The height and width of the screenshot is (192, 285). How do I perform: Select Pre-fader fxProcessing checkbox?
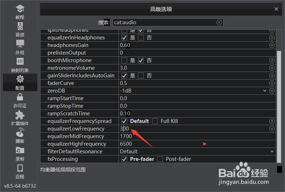pyautogui.click(x=124, y=159)
